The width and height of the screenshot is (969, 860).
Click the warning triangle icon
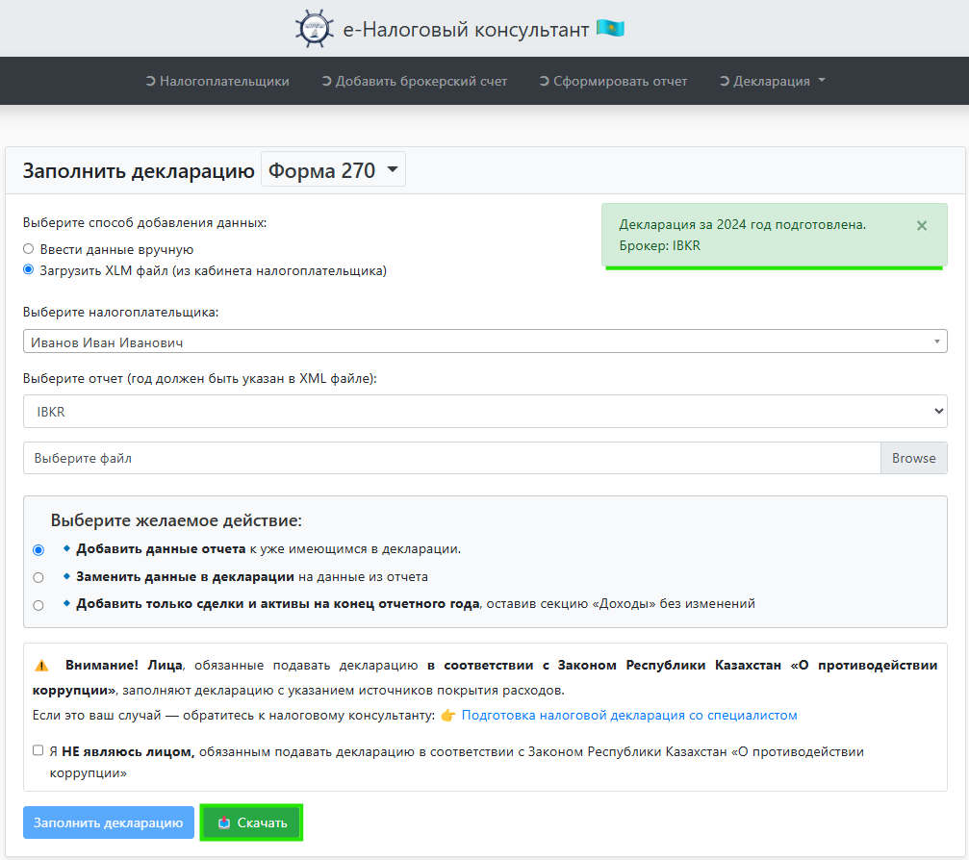click(x=41, y=666)
